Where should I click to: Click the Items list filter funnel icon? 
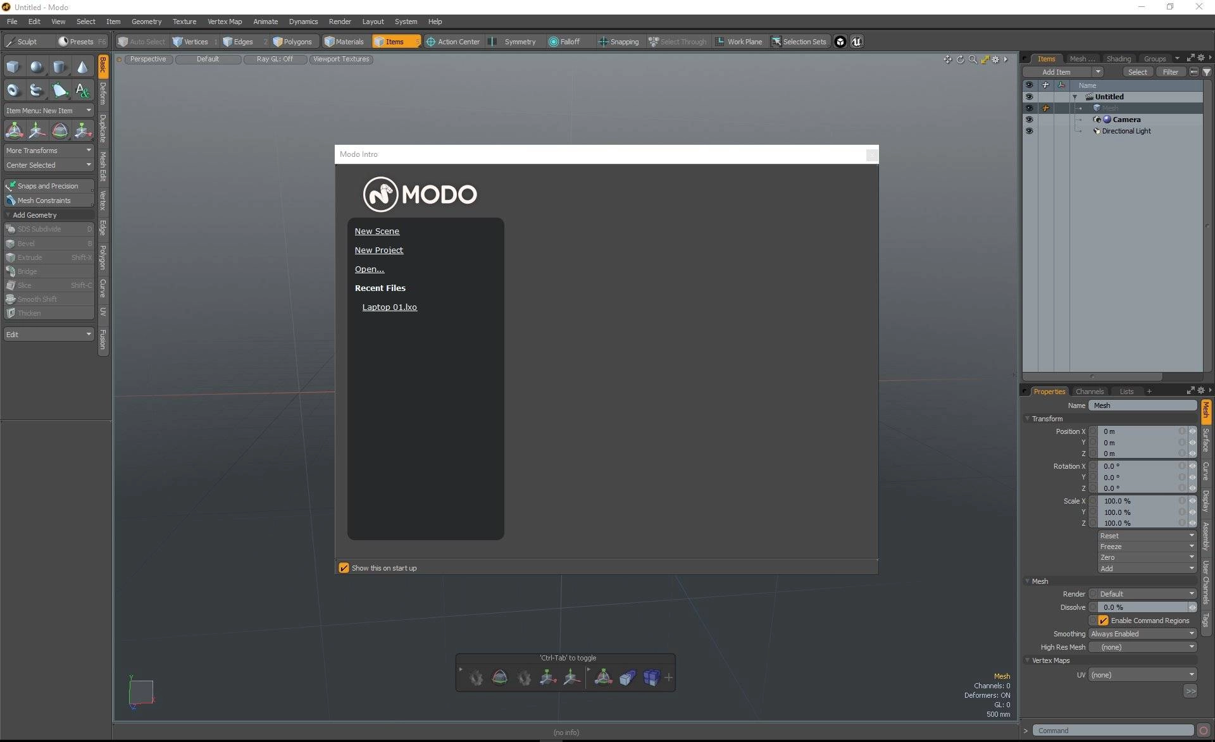pos(1207,72)
